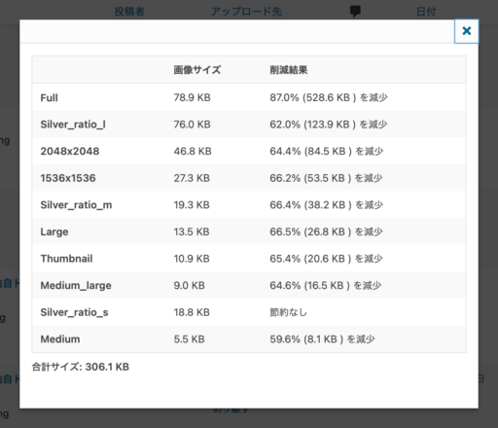Click the Large row label

[54, 232]
